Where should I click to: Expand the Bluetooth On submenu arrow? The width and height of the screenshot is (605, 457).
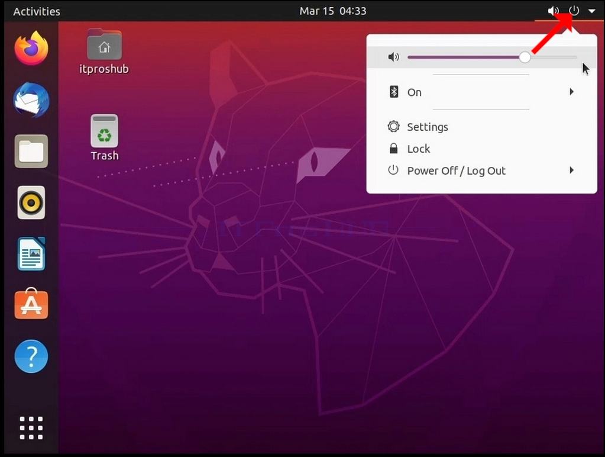coord(572,92)
